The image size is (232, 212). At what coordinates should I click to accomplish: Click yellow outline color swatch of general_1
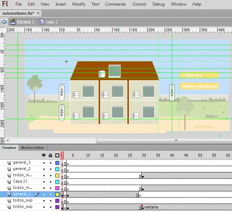point(57,194)
